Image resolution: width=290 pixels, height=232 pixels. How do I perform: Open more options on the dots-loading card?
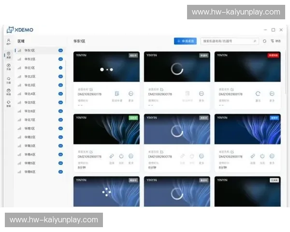tap(131, 94)
